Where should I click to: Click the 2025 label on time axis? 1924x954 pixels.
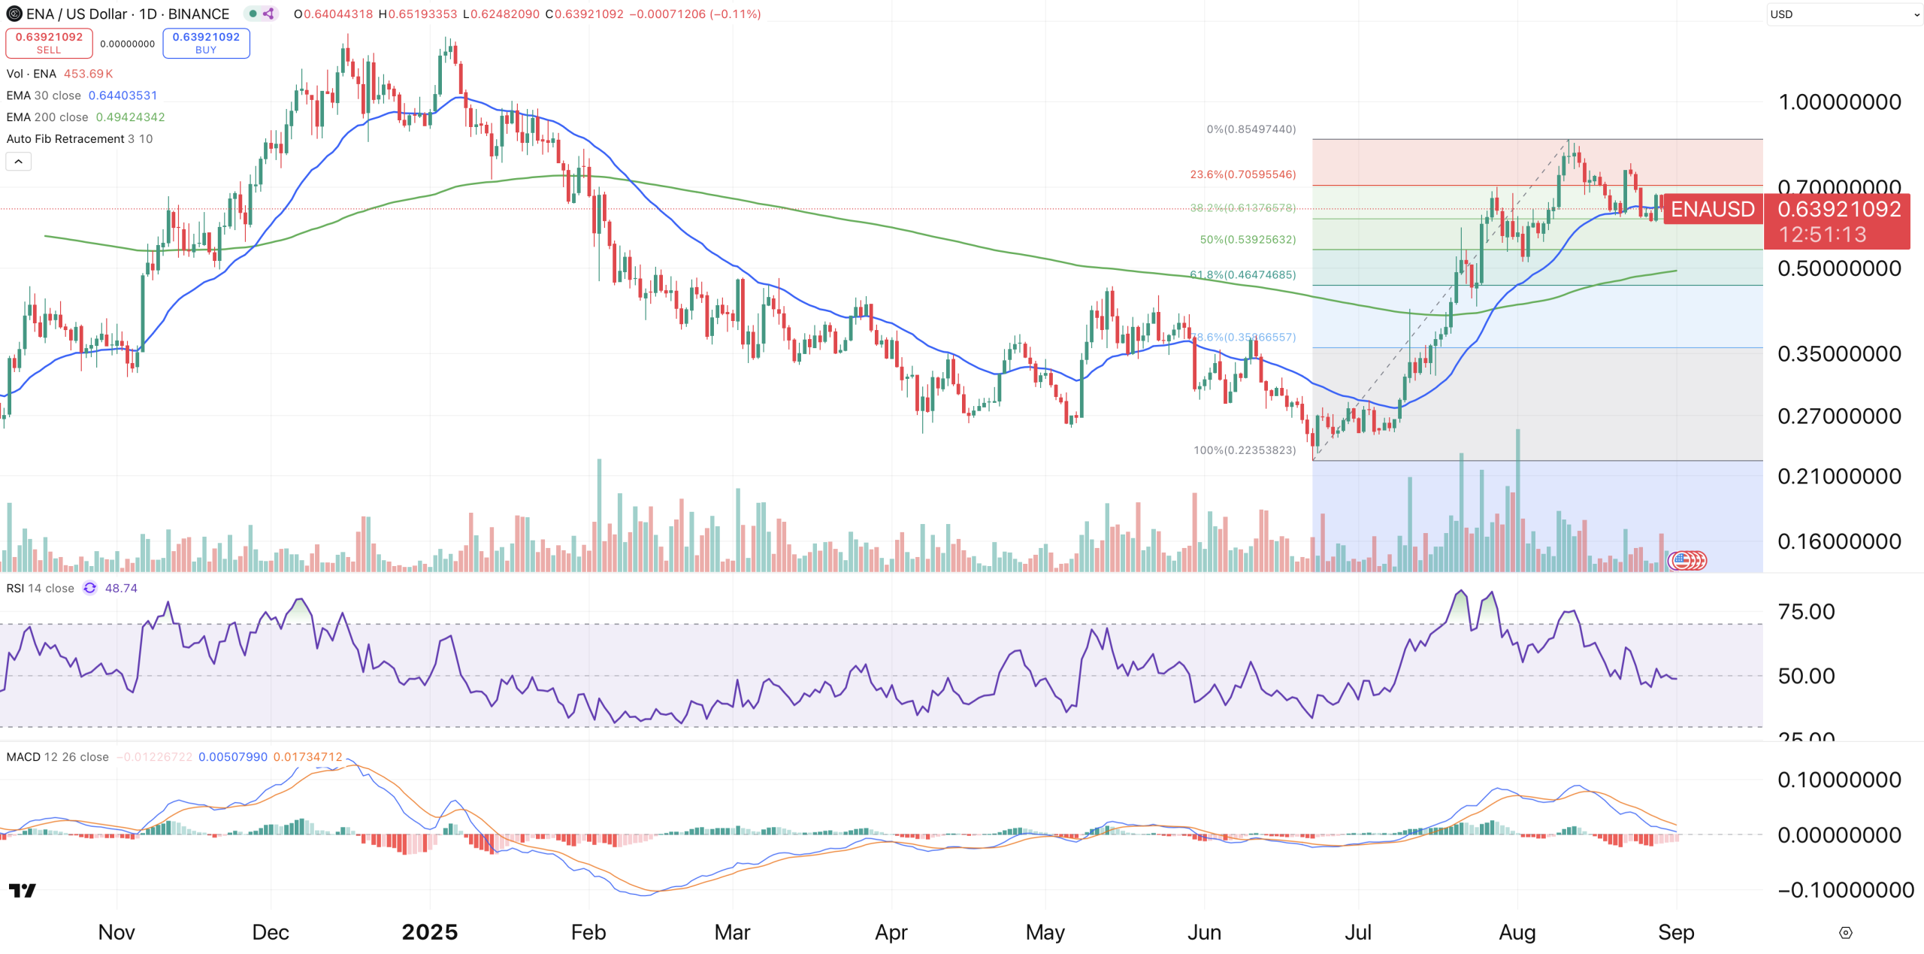point(430,932)
